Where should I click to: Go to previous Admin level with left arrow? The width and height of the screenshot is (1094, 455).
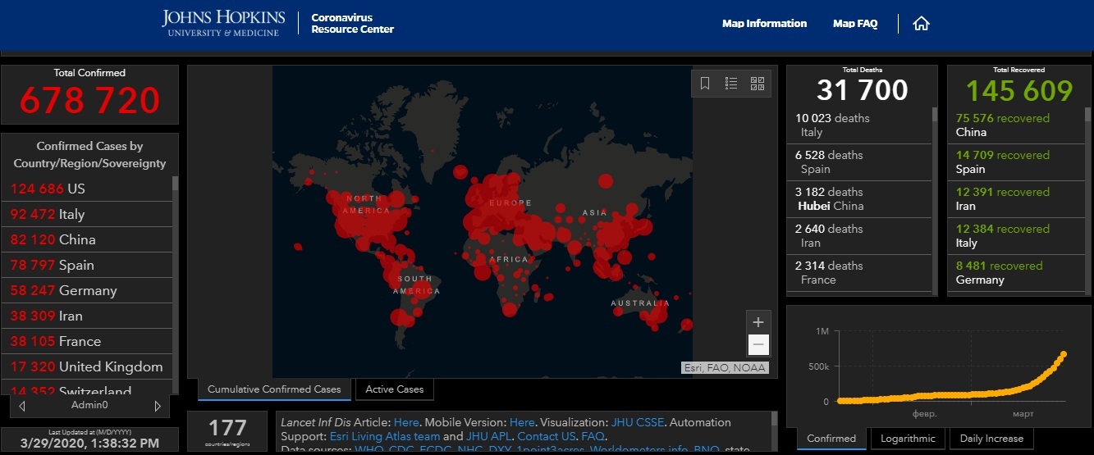[22, 406]
